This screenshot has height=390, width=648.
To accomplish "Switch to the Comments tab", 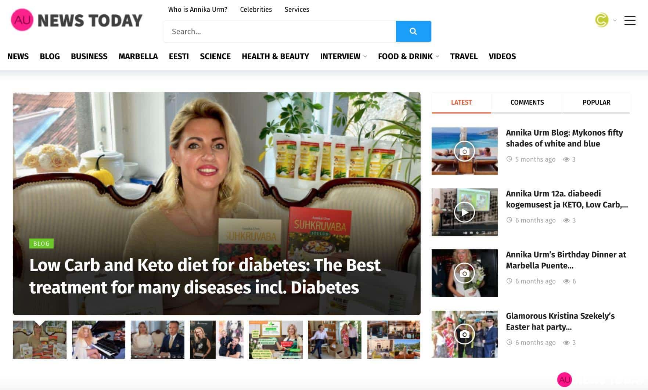I will tap(527, 102).
